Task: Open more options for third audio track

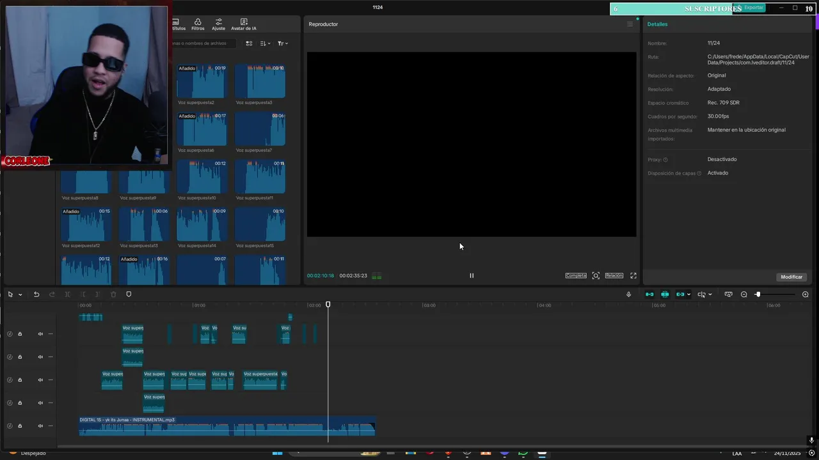Action: click(x=51, y=379)
